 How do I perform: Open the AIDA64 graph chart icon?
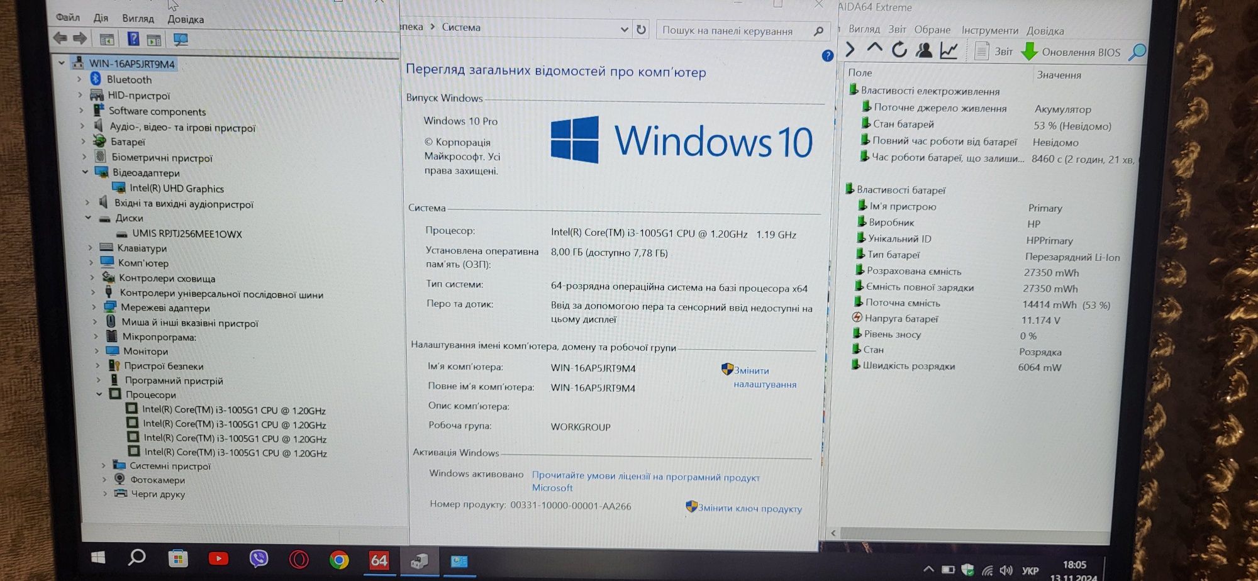949,51
